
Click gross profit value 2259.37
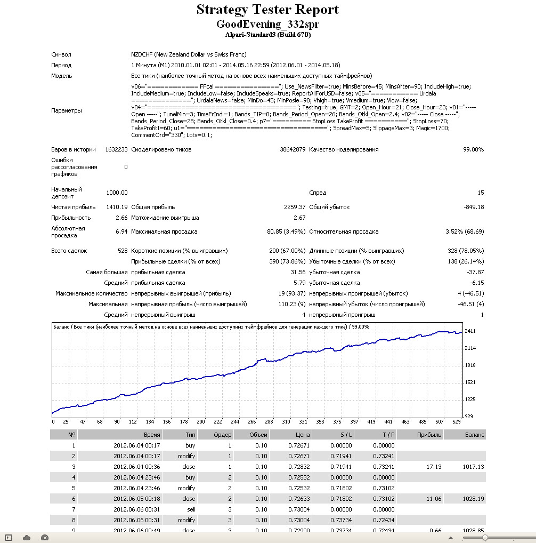click(295, 207)
